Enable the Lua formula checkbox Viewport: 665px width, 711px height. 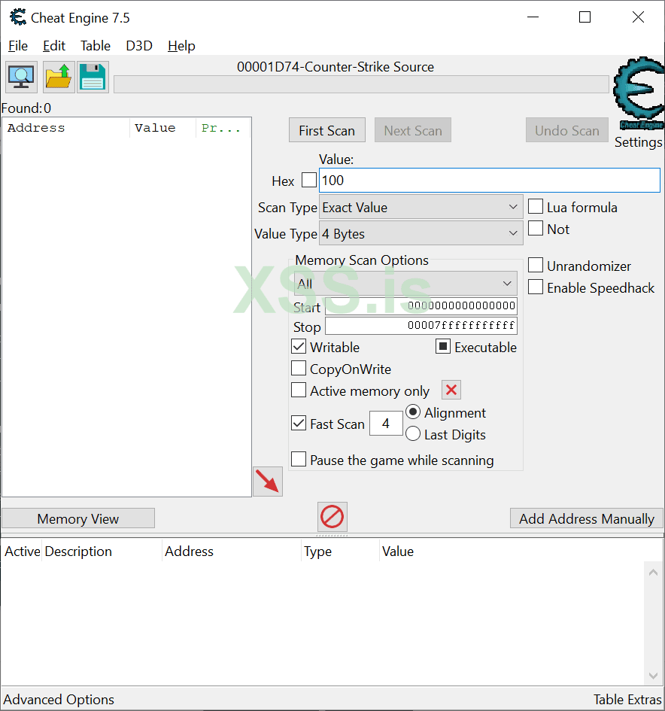point(536,206)
